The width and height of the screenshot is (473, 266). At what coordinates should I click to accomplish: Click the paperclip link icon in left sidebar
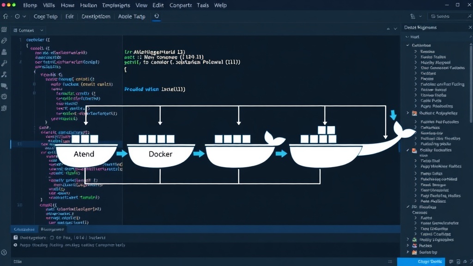pos(4,41)
